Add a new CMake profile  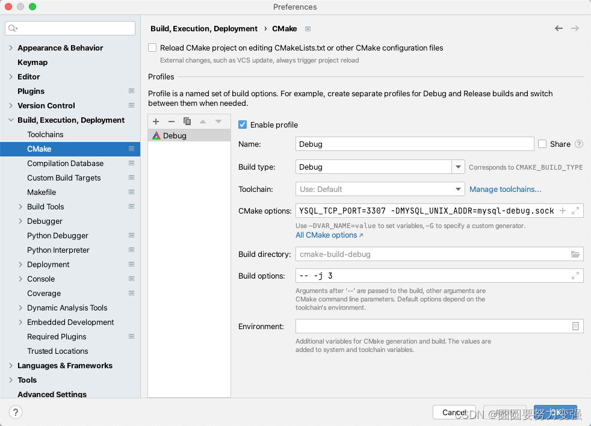click(x=156, y=122)
